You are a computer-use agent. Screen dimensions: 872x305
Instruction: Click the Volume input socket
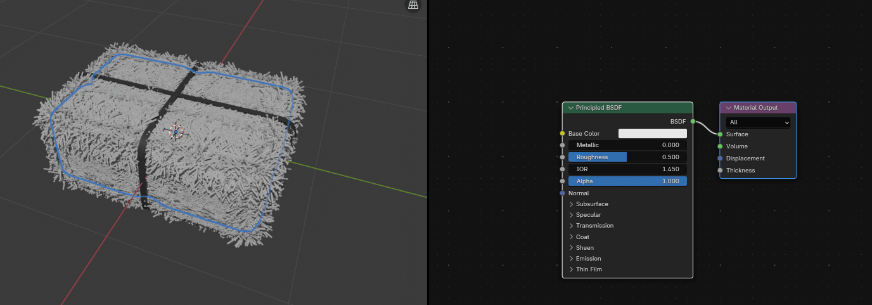pos(720,146)
